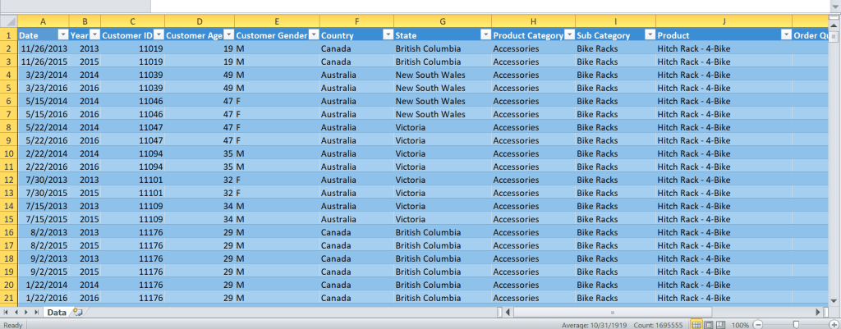Select column G header

(x=442, y=20)
